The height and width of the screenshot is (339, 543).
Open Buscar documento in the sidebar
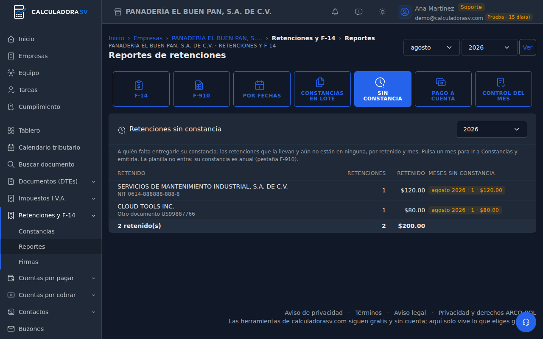click(x=50, y=164)
